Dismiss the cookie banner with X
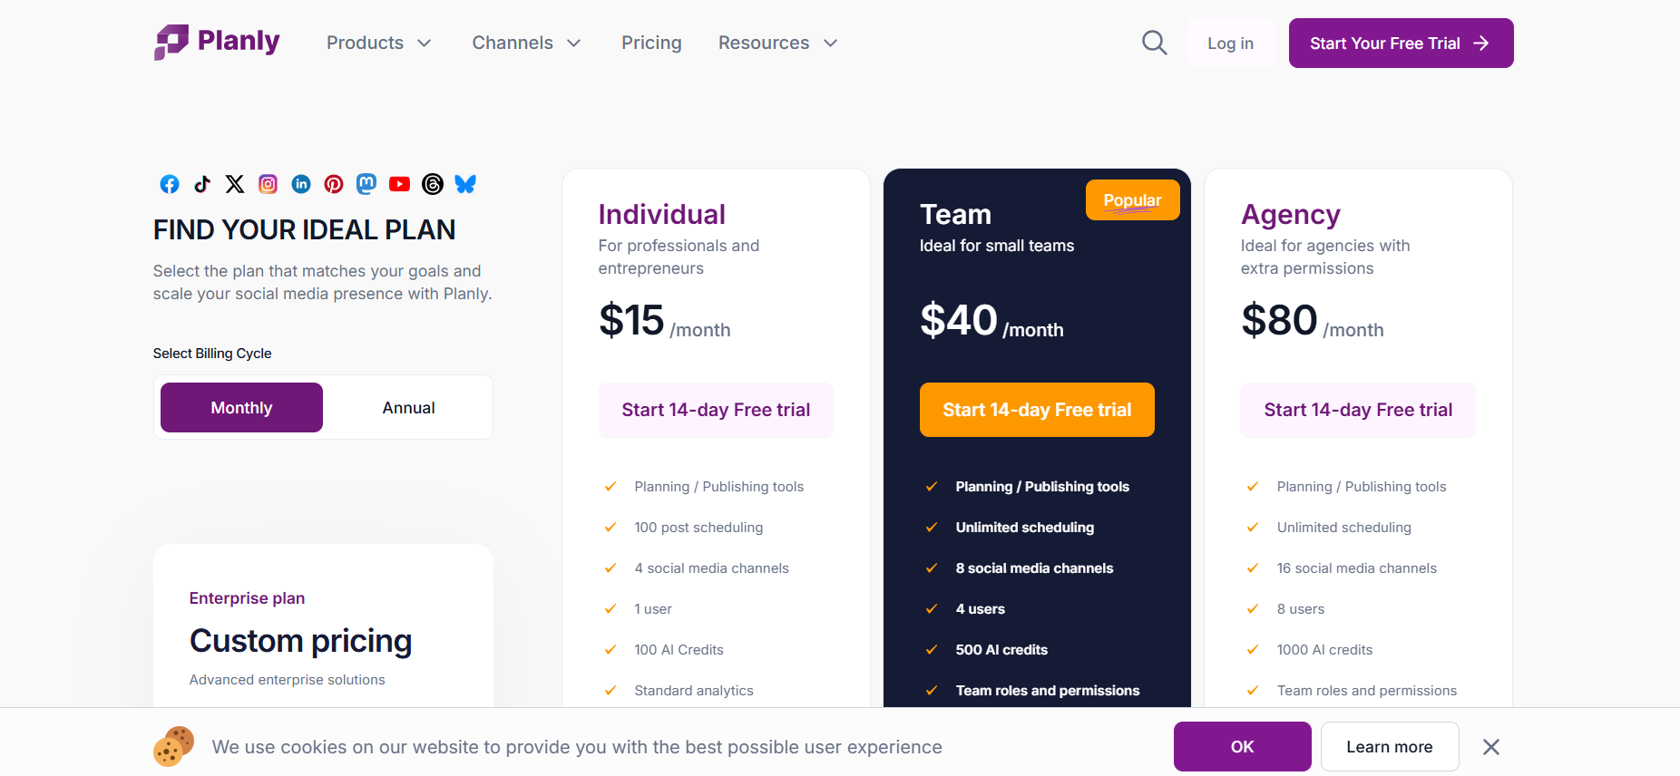 click(x=1491, y=747)
